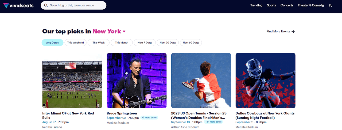Click the arrow next to Find More Events
The height and width of the screenshot is (130, 342).
point(293,32)
